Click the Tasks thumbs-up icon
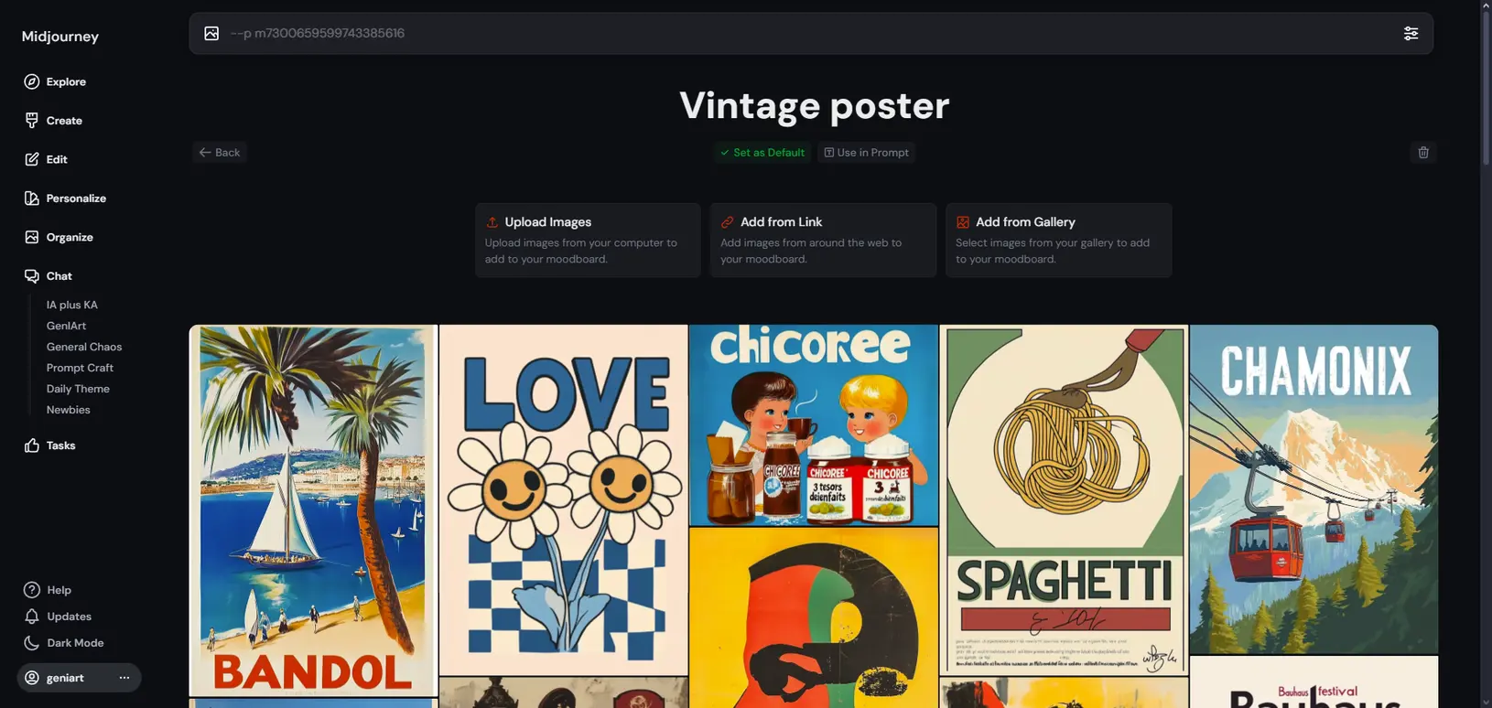The width and height of the screenshot is (1492, 708). coord(32,445)
